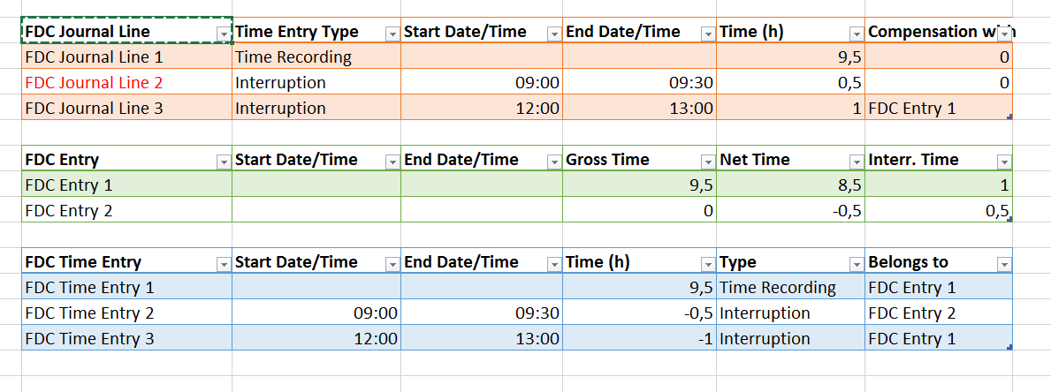Open Net Time column filter arrow
Screen dimensions: 1051x392
(x=856, y=162)
